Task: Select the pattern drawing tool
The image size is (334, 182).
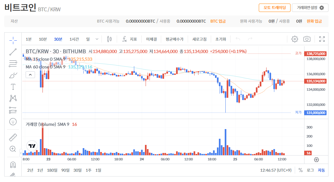Action: (13, 98)
